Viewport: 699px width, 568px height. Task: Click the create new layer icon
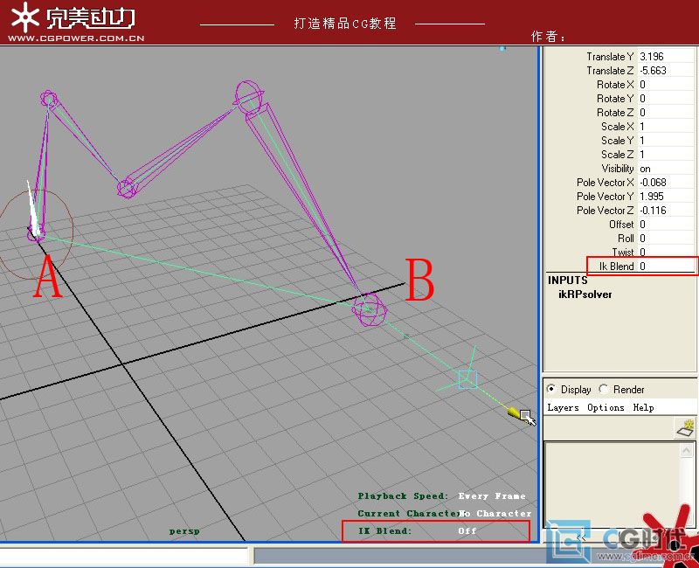(686, 428)
